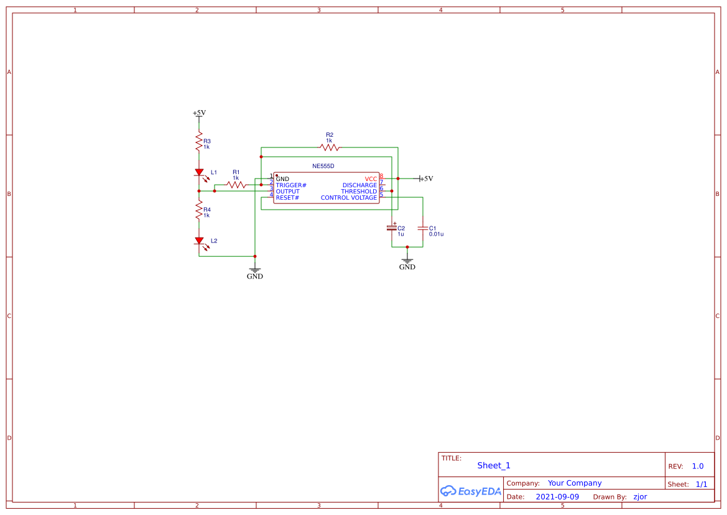
Task: Select the C1 0.01u capacitor
Action: click(x=422, y=228)
